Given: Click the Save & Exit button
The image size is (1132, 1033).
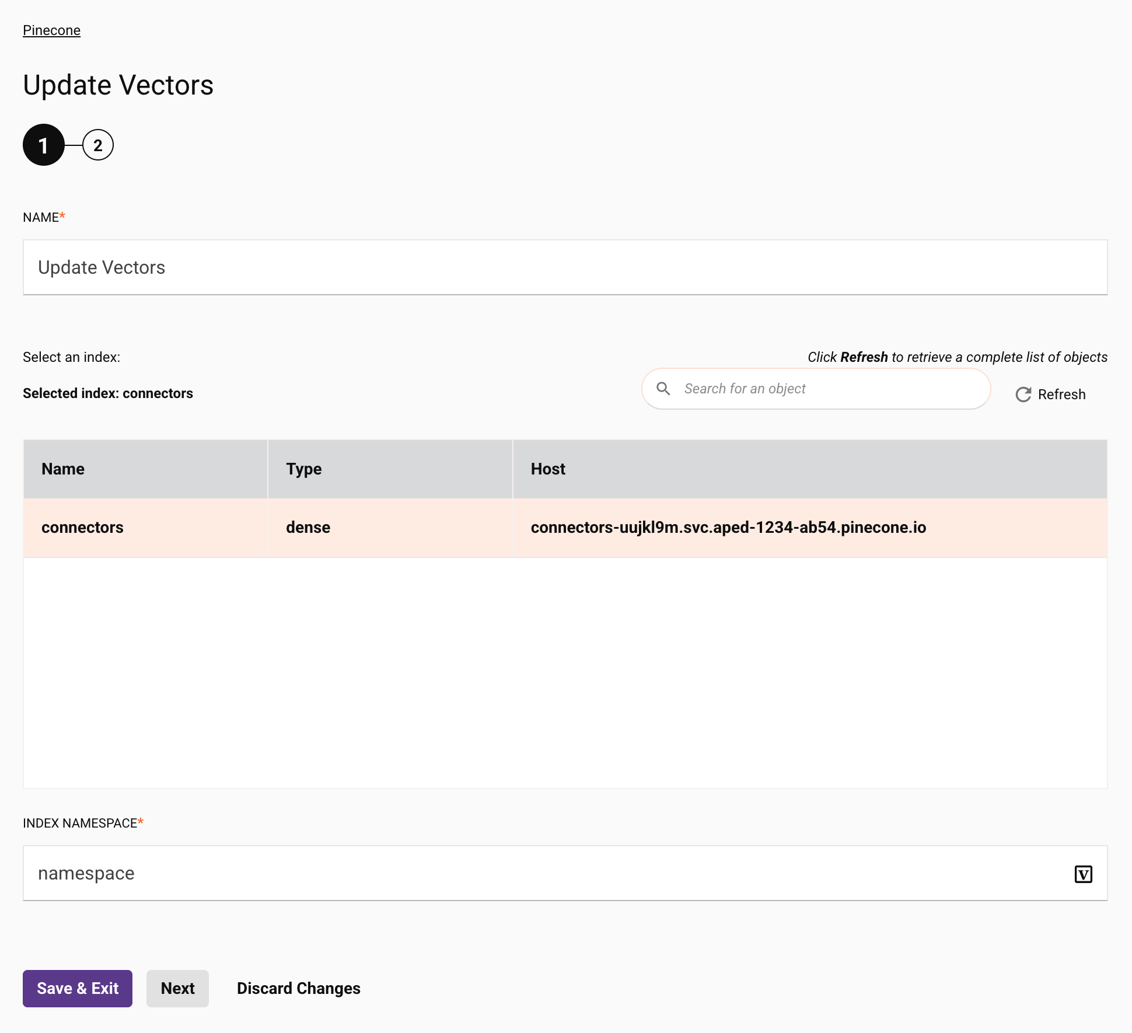Looking at the screenshot, I should 78,989.
